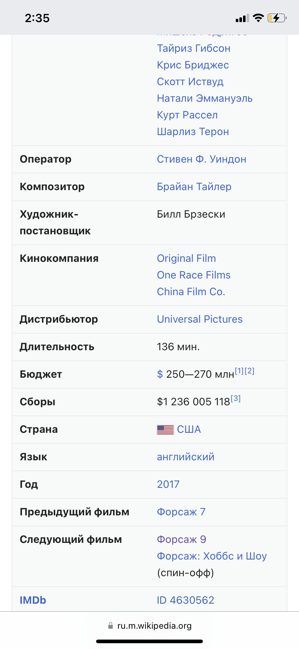
Task: Open the Шарлиз Терон actor page
Action: [x=193, y=131]
